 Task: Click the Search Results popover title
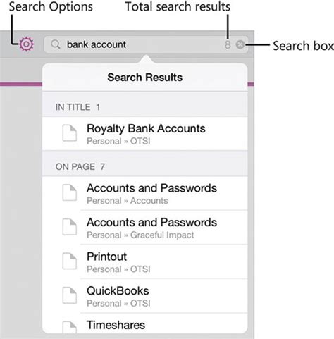(145, 78)
